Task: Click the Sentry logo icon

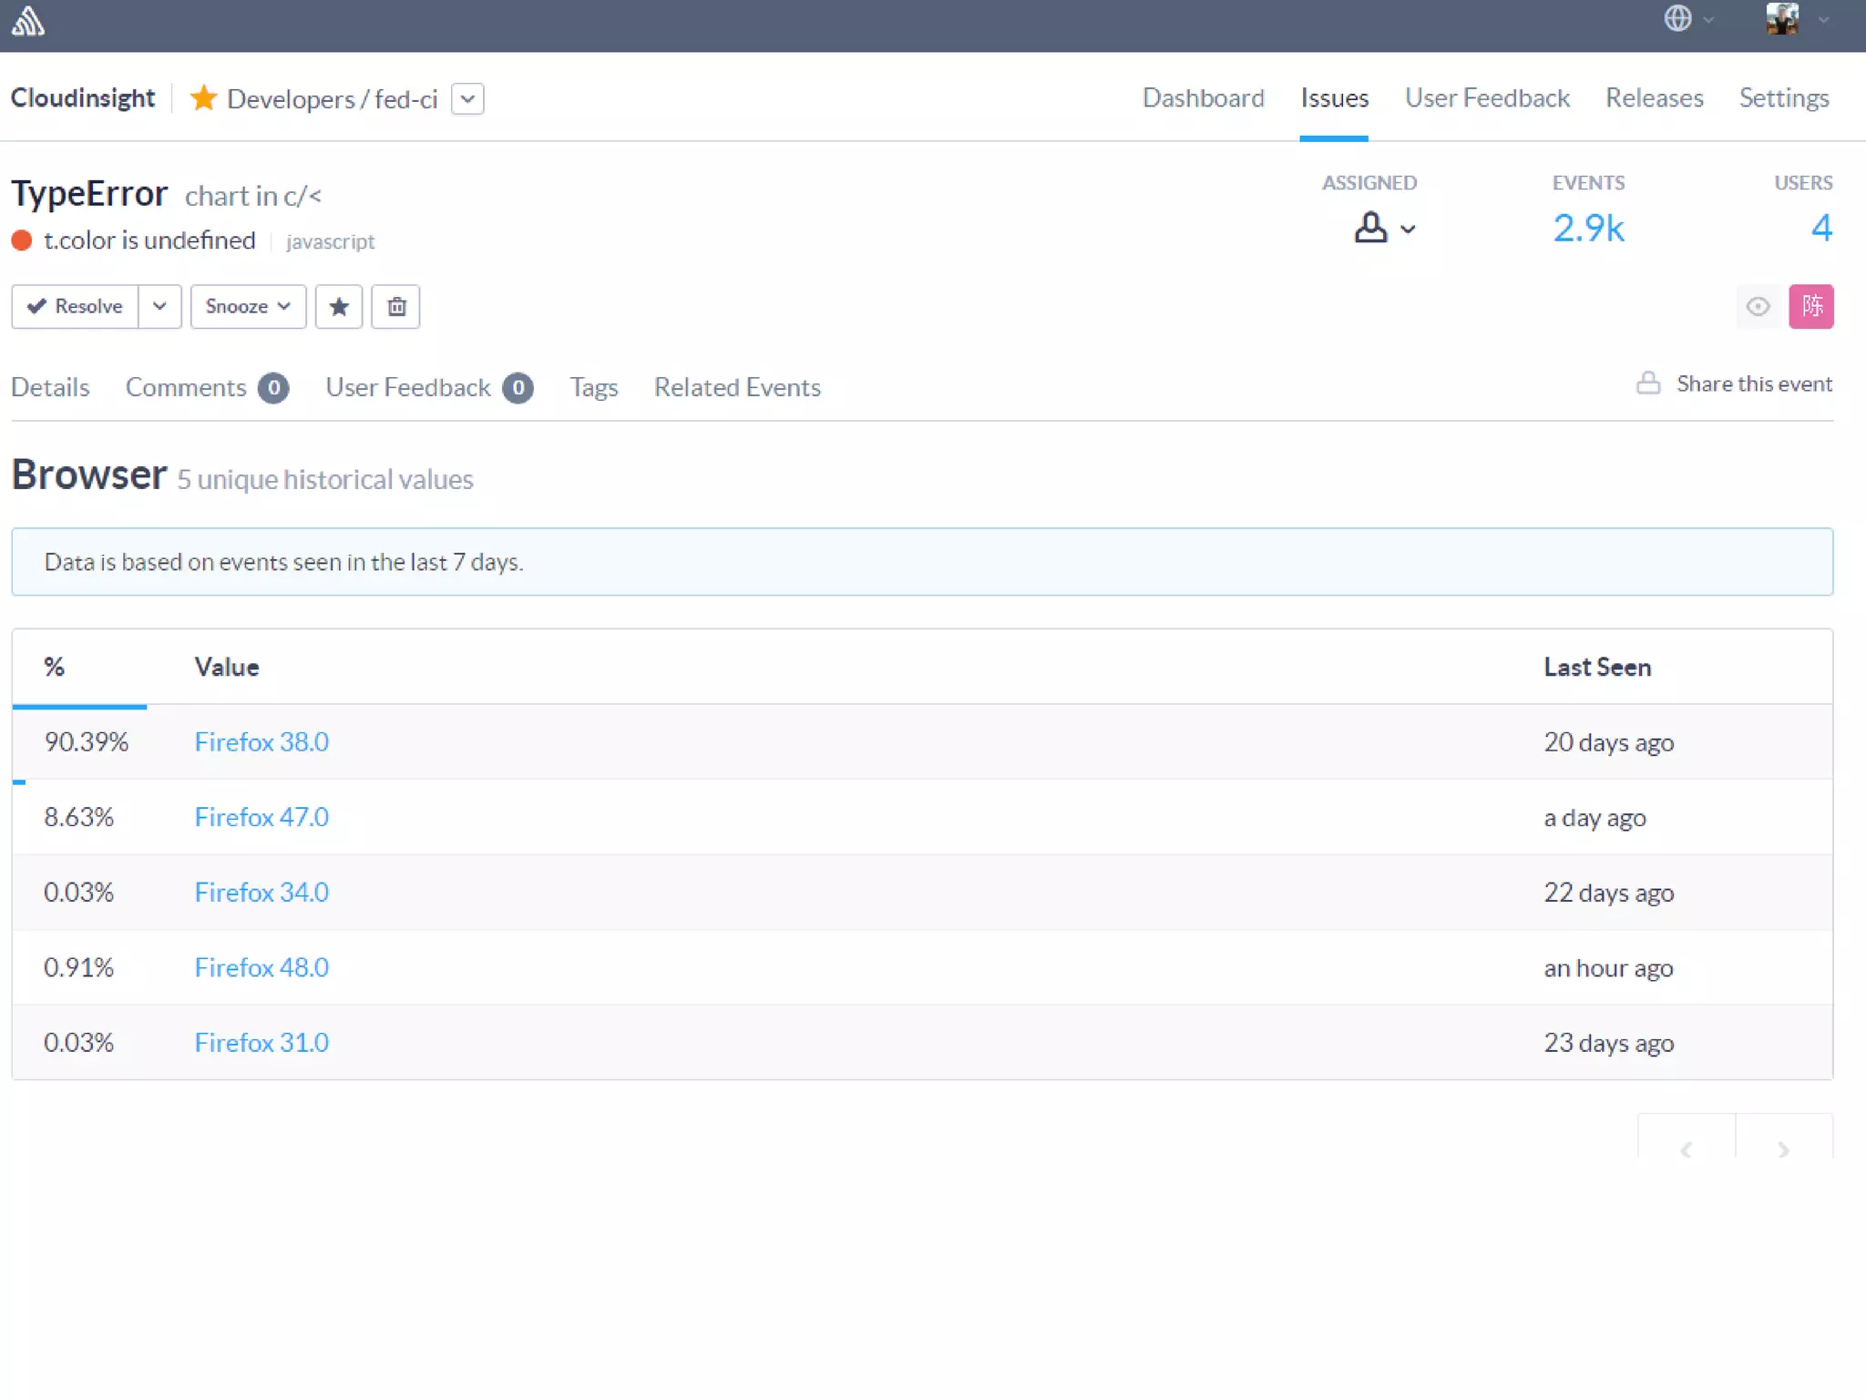Action: [27, 20]
